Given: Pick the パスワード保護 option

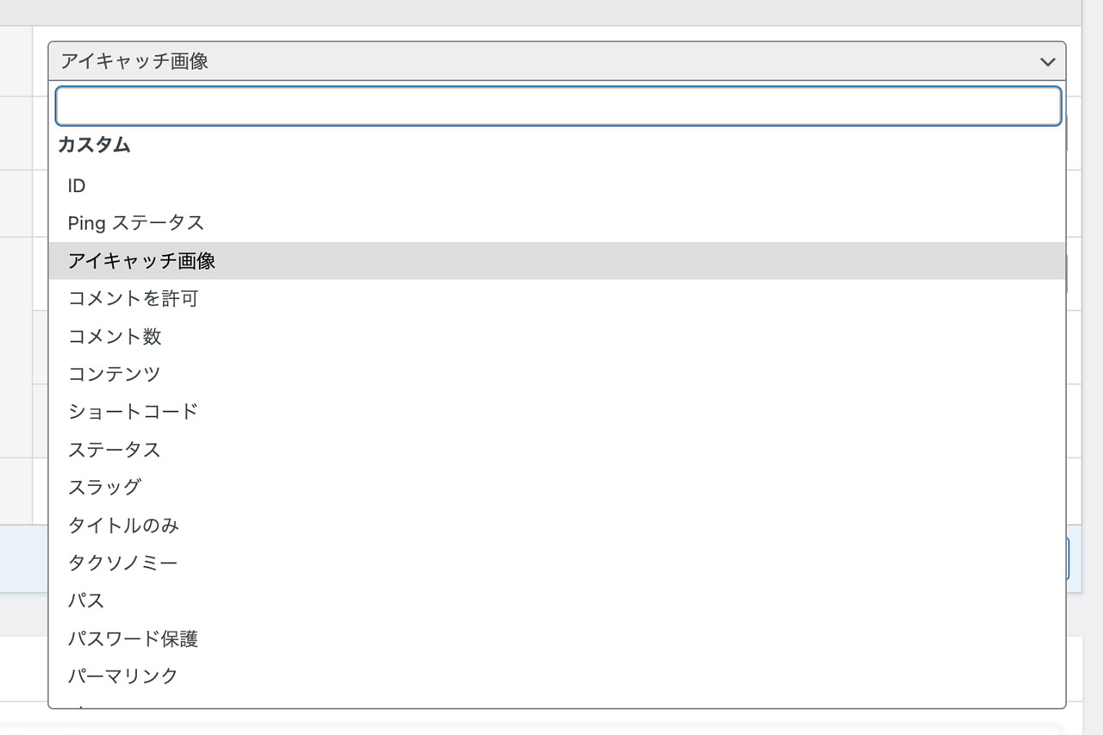Looking at the screenshot, I should point(133,638).
